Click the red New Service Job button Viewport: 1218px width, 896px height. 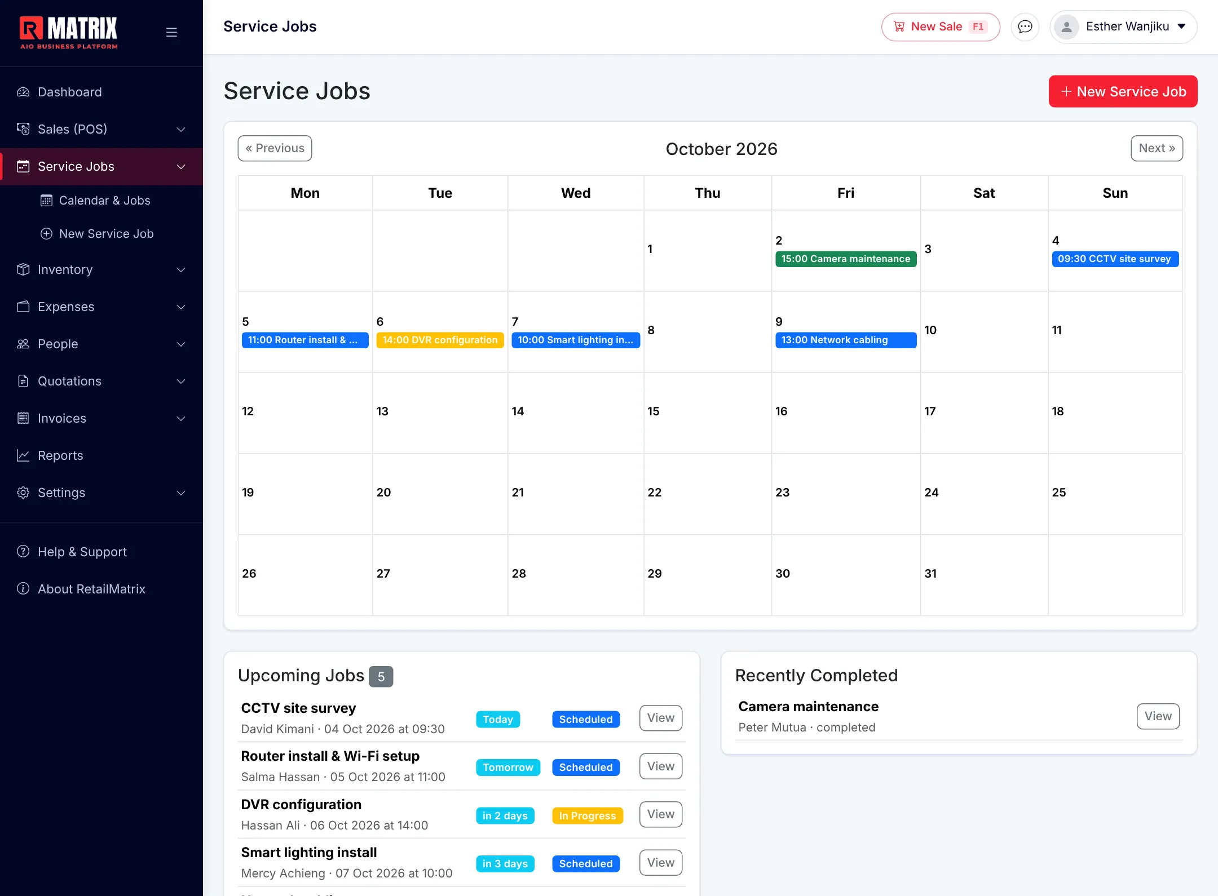1123,91
